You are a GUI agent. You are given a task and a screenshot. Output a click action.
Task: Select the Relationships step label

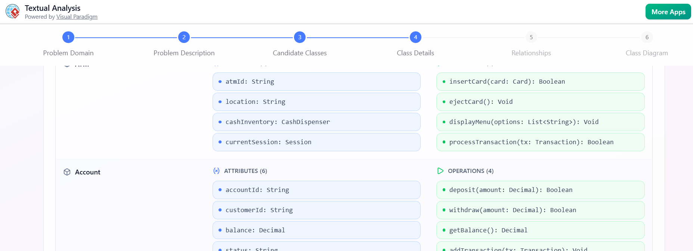pos(531,53)
